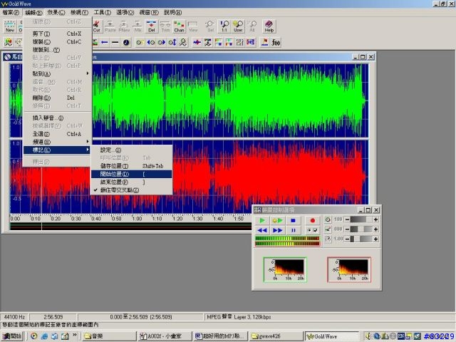Click the blue pause button
The height and width of the screenshot is (342, 456).
click(293, 230)
